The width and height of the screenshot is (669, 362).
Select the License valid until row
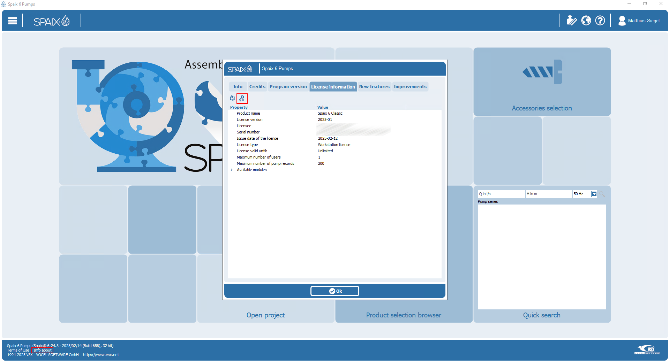tap(335, 151)
